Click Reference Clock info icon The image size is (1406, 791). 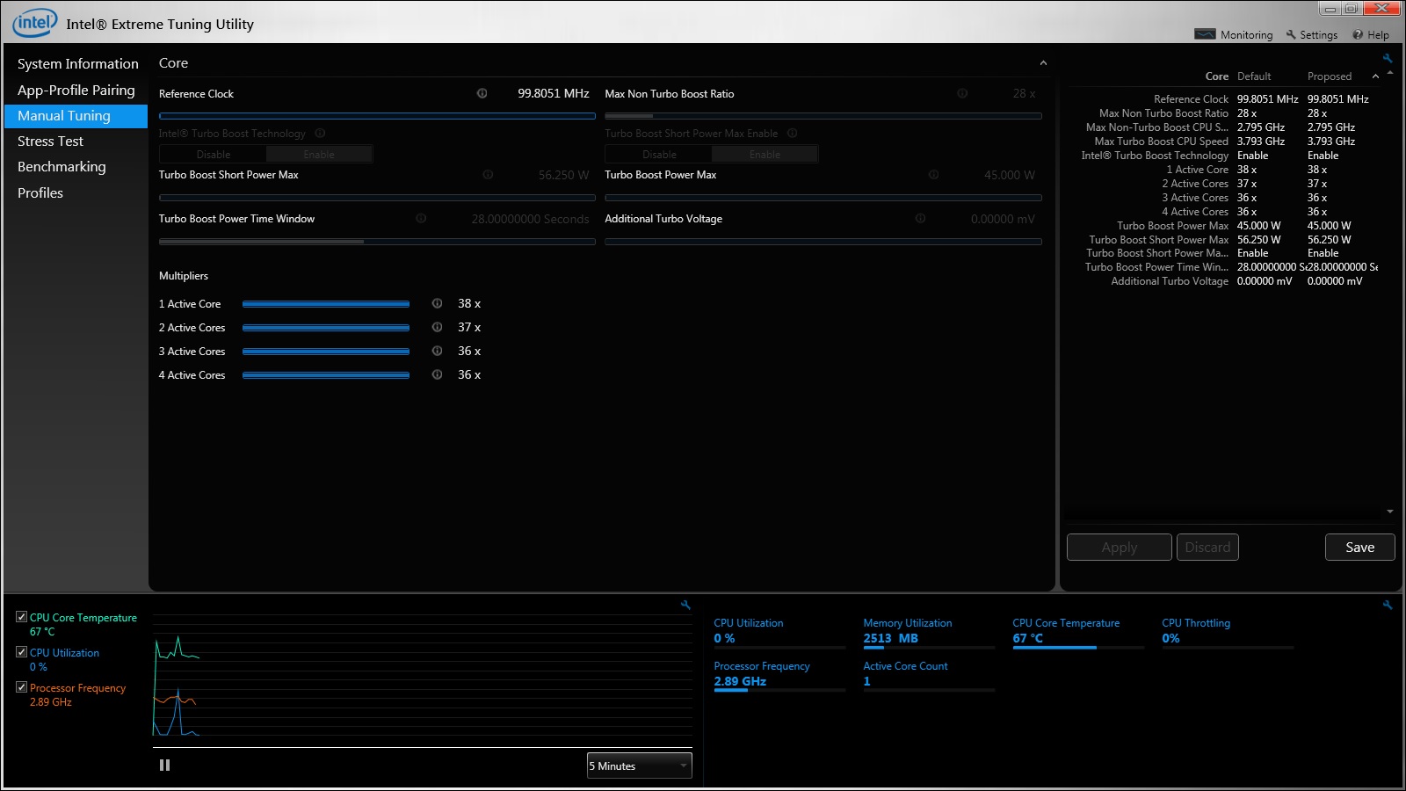point(482,93)
